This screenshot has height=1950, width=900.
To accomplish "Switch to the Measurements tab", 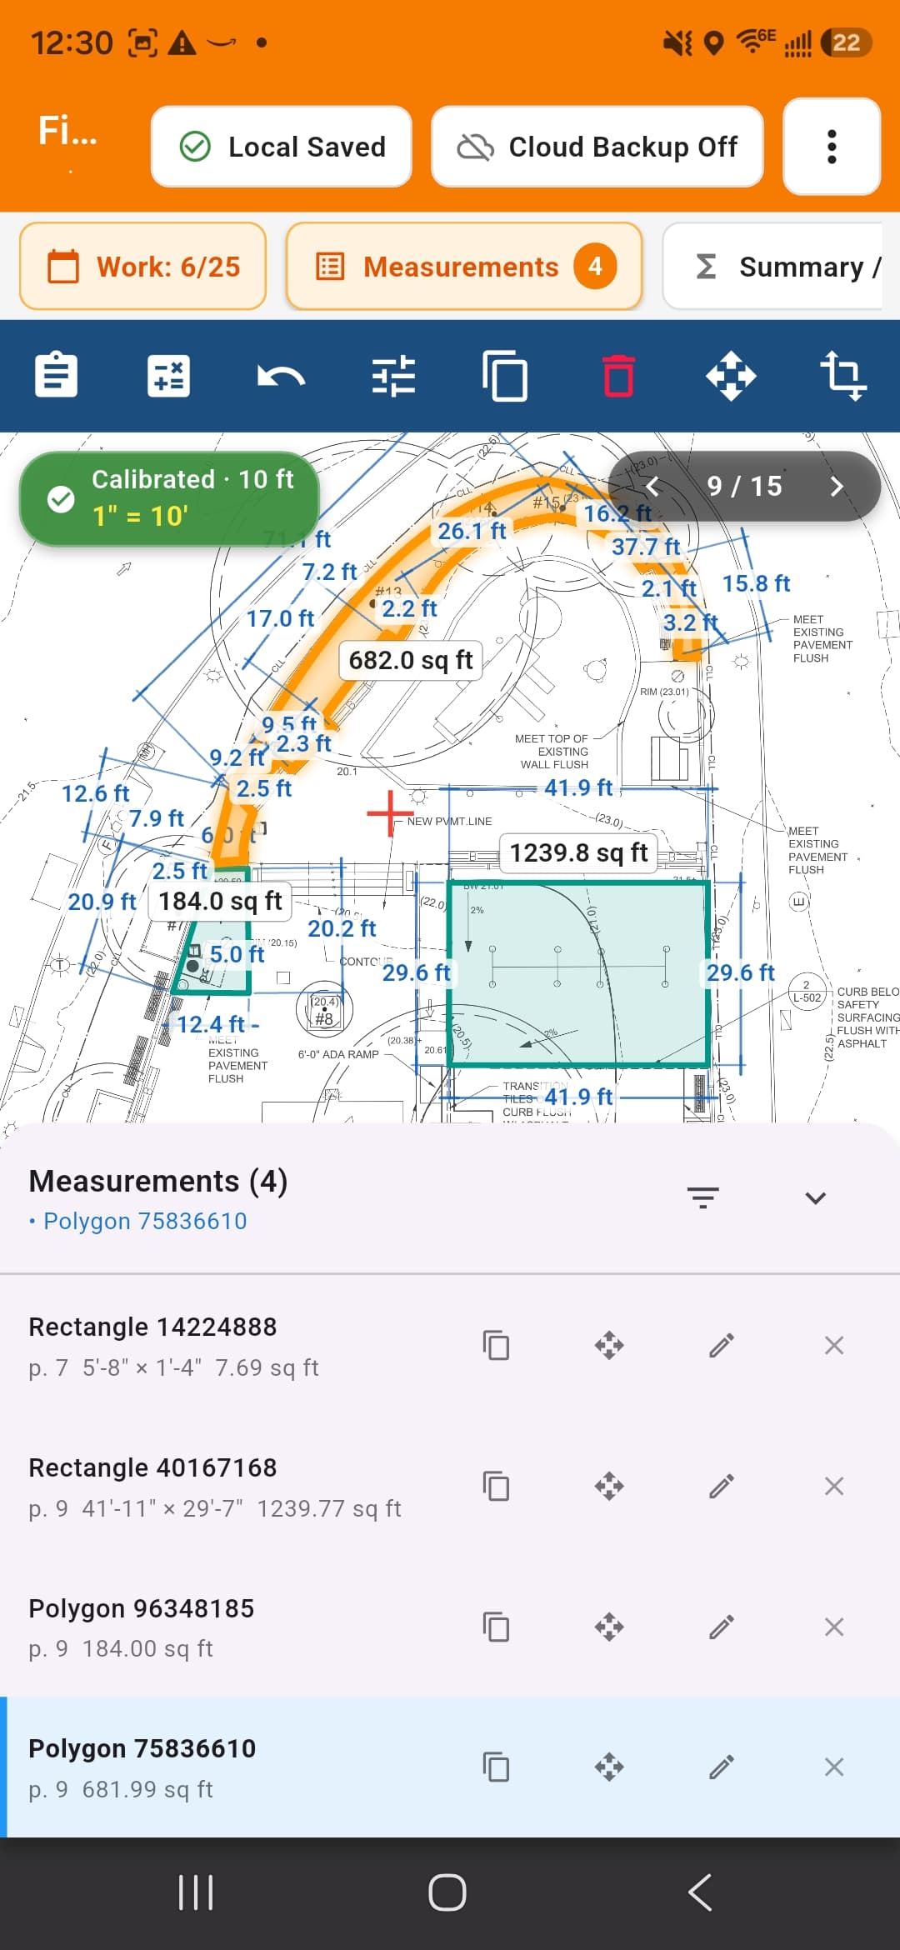I will [464, 267].
